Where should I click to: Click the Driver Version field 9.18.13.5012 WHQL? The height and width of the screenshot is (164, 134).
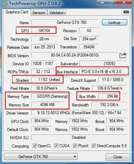point(79,113)
